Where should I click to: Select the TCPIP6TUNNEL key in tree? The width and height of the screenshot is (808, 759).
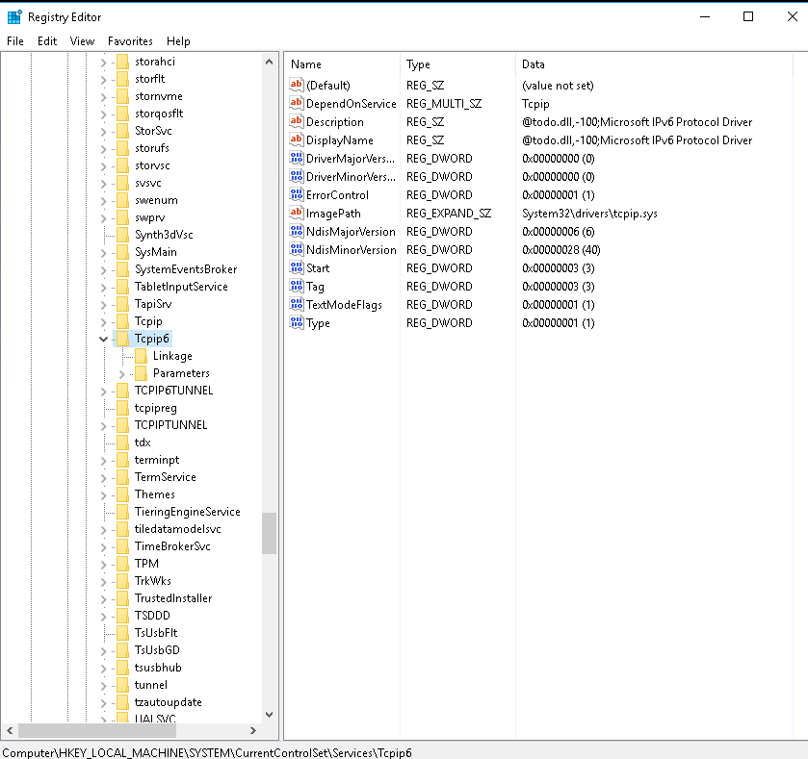click(173, 391)
